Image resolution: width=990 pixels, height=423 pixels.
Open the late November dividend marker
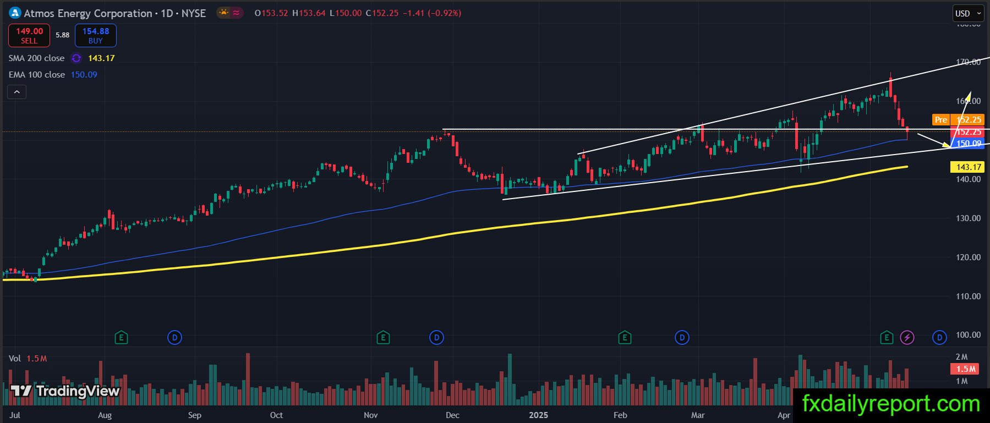pyautogui.click(x=436, y=337)
